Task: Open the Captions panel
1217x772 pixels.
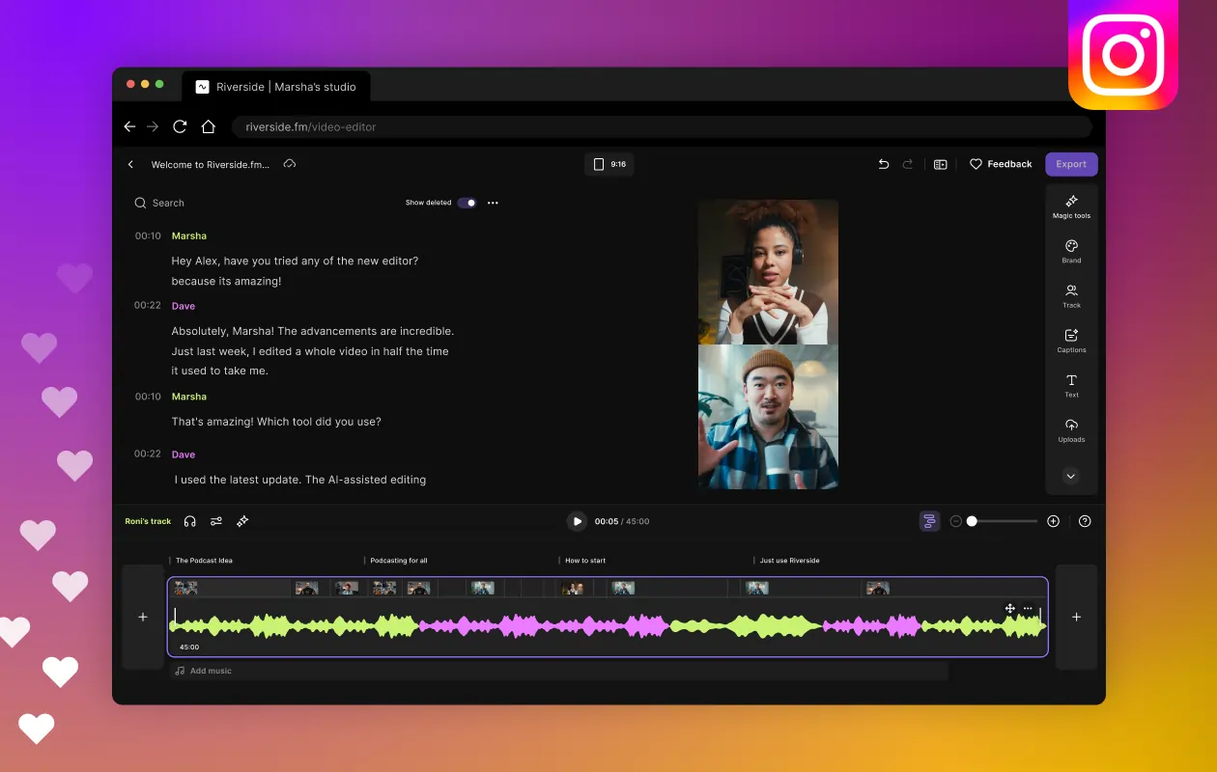Action: (x=1071, y=341)
